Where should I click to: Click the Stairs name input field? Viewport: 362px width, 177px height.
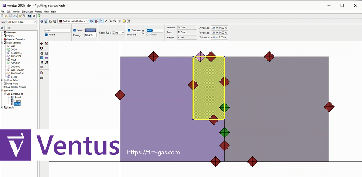[x=57, y=30]
